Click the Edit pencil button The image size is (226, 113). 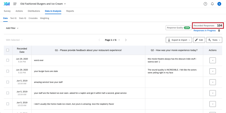(x=199, y=40)
